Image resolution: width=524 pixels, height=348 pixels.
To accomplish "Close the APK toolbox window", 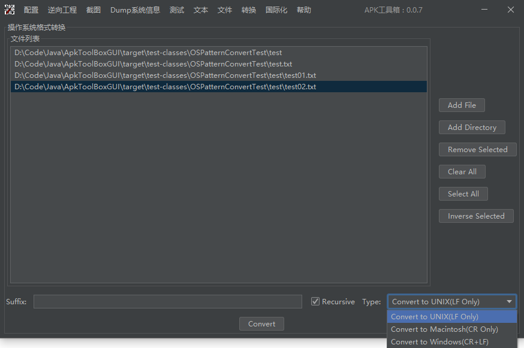I will click(511, 10).
